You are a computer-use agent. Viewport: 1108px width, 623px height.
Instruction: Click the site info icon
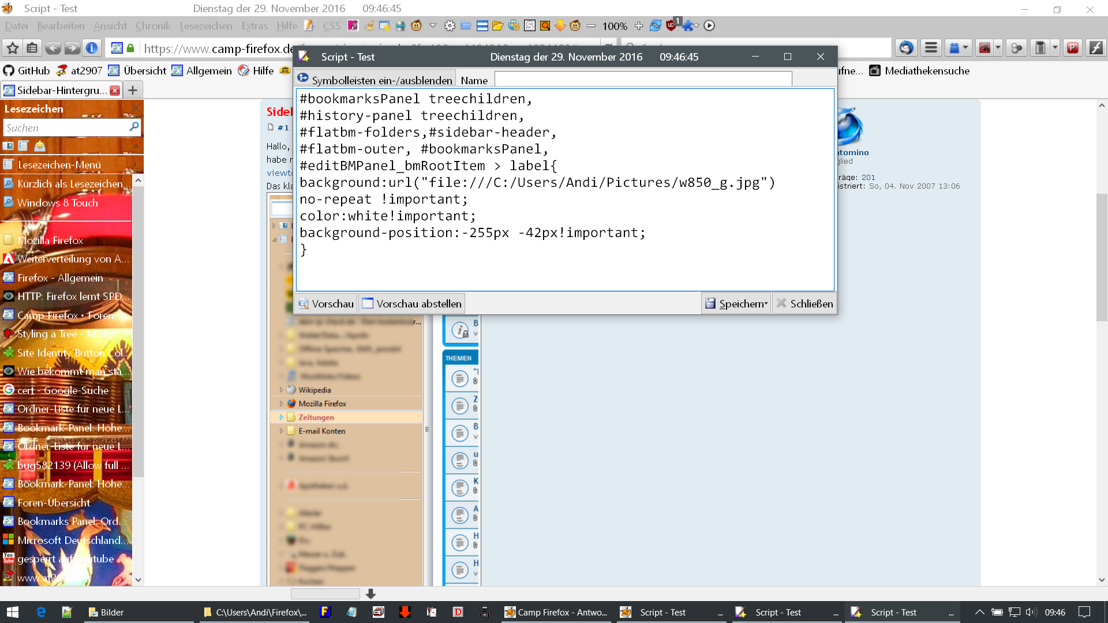point(92,48)
